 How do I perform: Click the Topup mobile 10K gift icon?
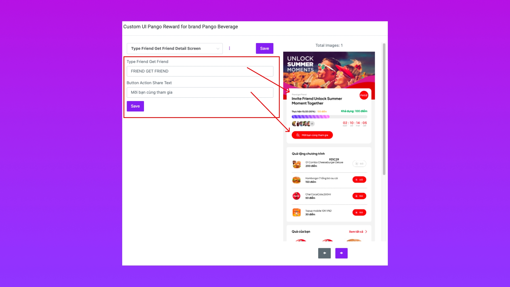click(x=296, y=212)
